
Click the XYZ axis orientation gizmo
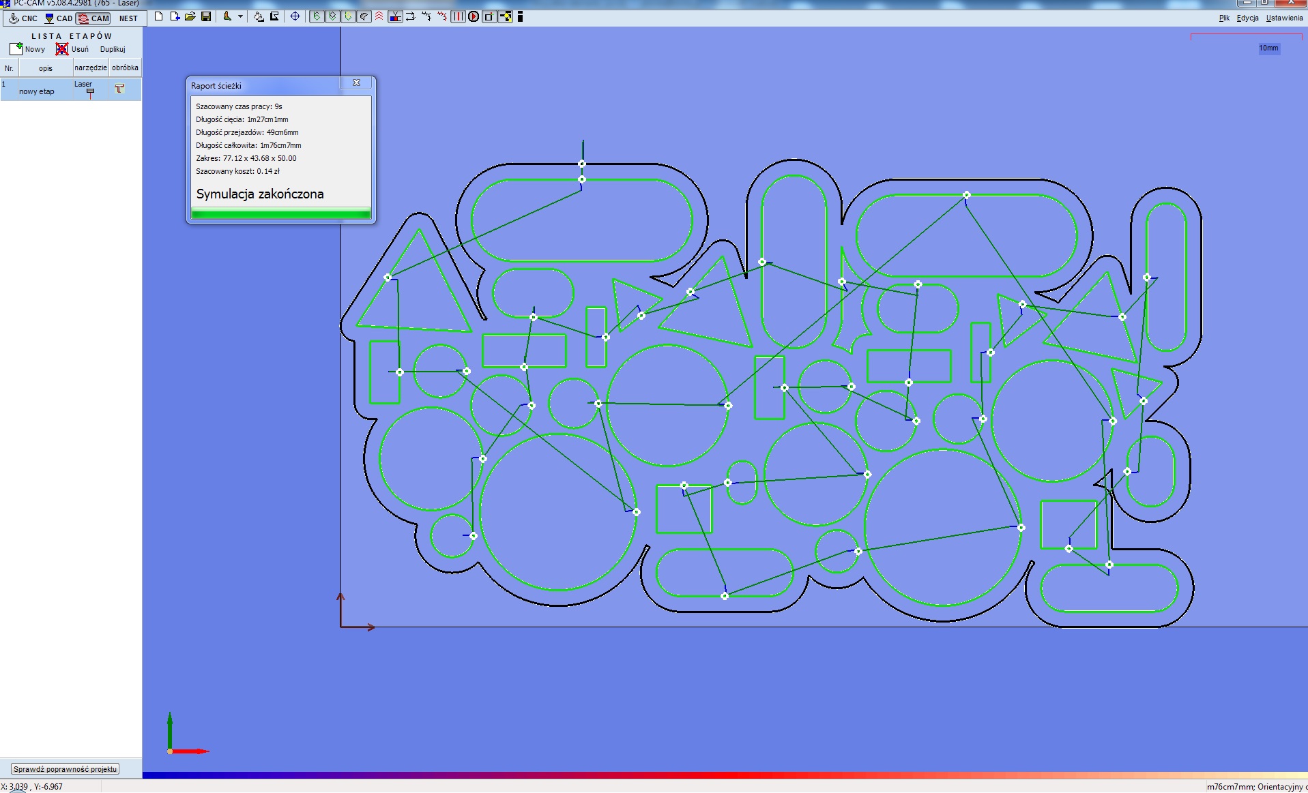(x=188, y=733)
